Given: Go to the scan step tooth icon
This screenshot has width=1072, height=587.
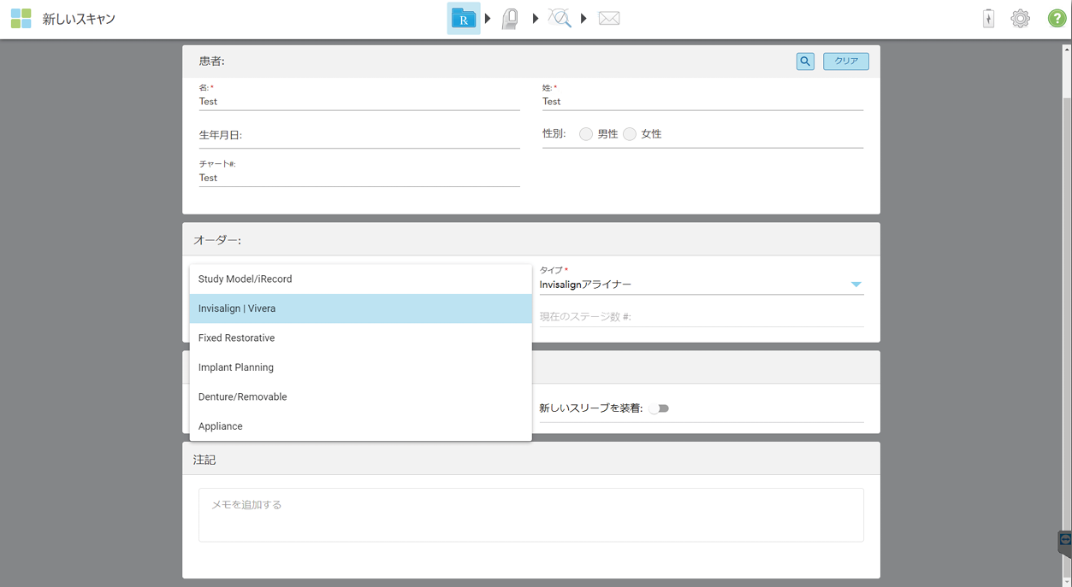Looking at the screenshot, I should [510, 19].
